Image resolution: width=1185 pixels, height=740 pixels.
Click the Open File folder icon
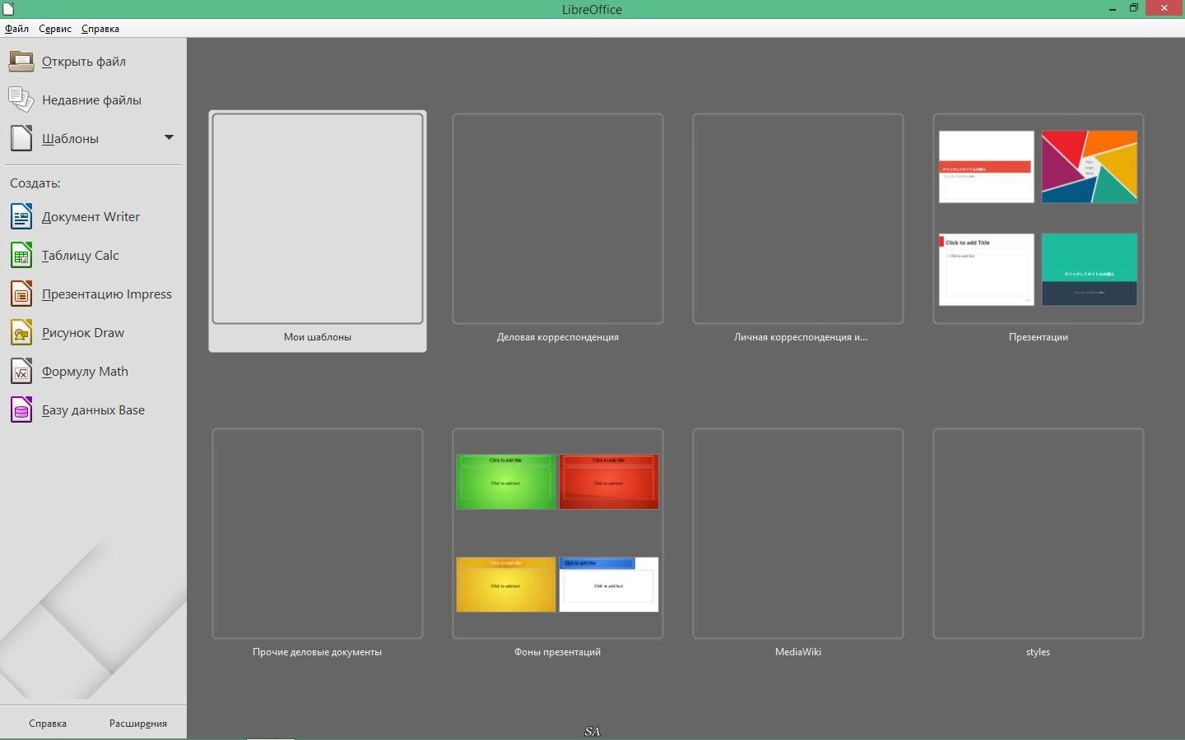tap(21, 61)
